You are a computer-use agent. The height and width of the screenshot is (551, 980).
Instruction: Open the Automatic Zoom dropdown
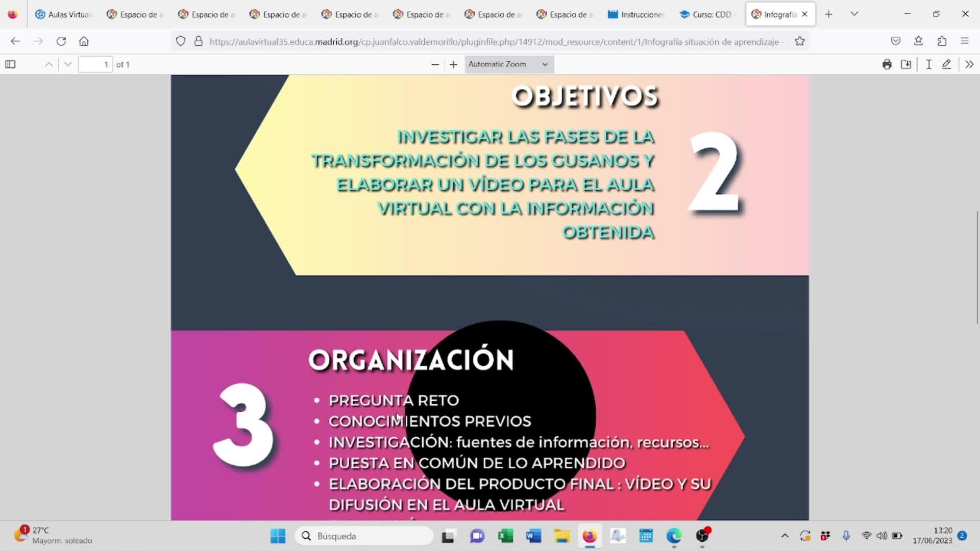(x=509, y=64)
